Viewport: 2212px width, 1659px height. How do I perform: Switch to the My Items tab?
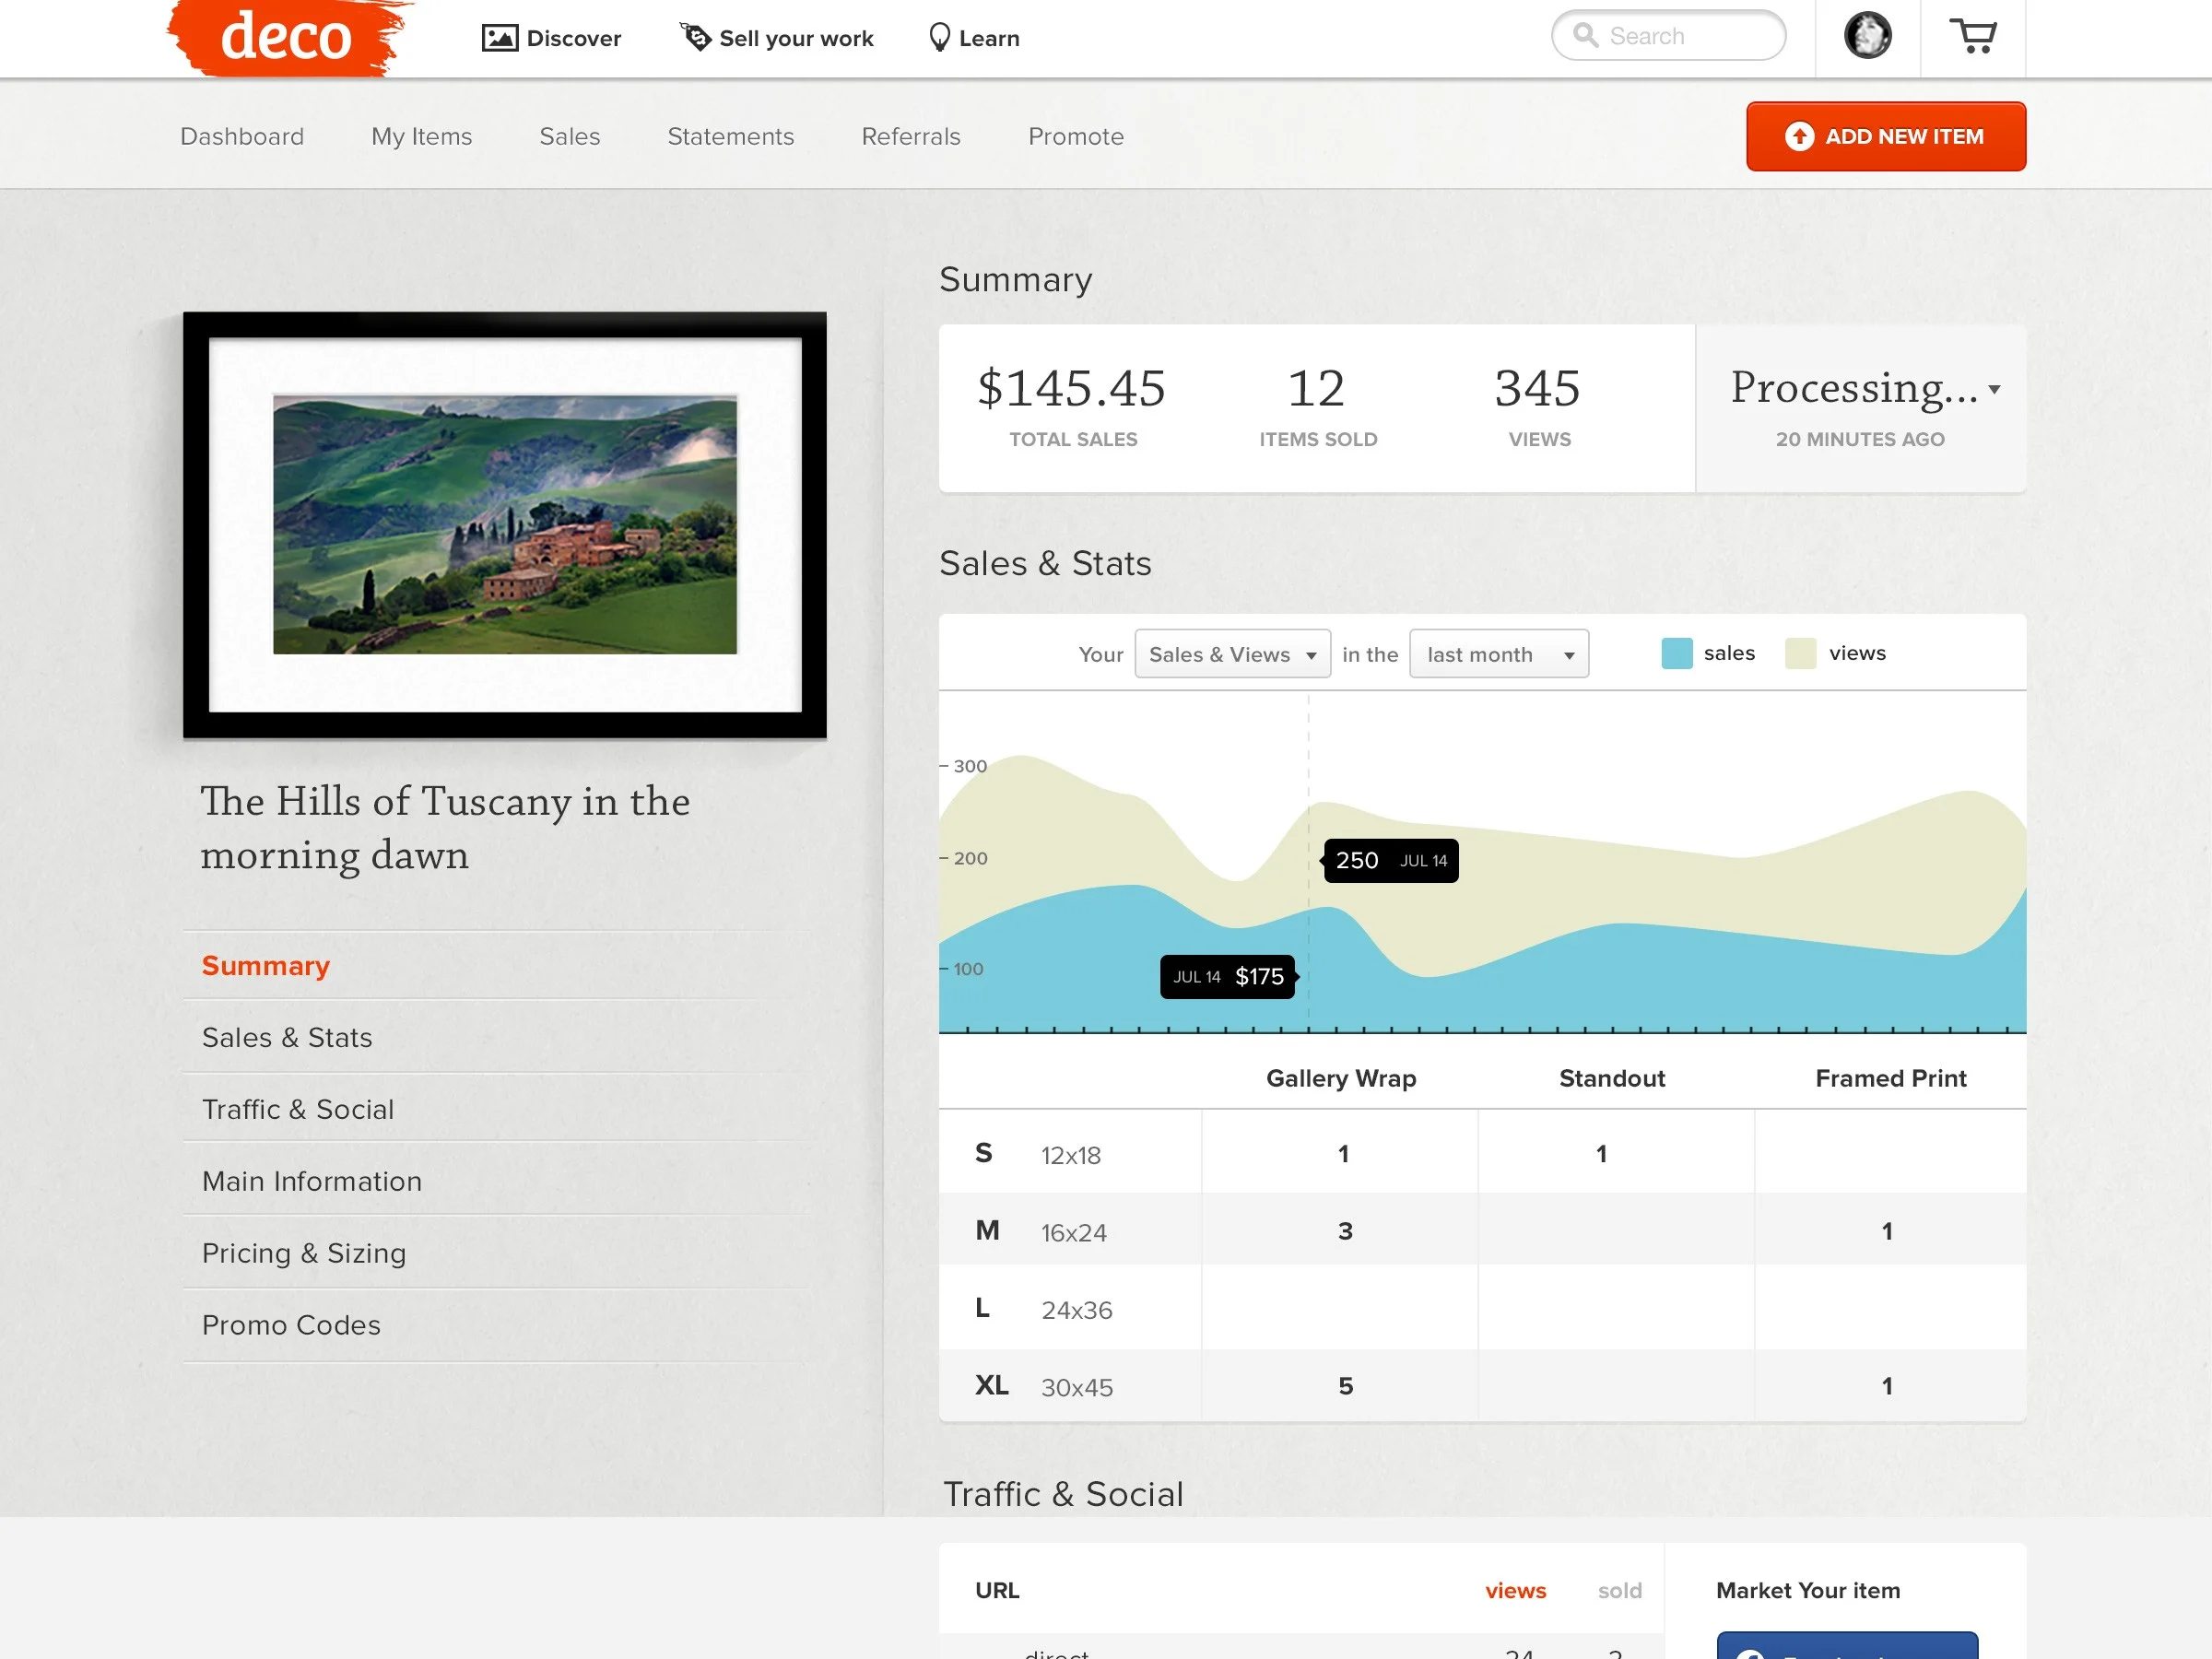(x=421, y=137)
